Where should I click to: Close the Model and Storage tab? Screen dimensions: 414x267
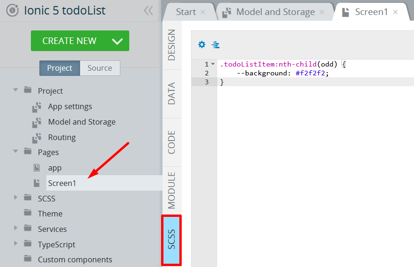click(322, 12)
